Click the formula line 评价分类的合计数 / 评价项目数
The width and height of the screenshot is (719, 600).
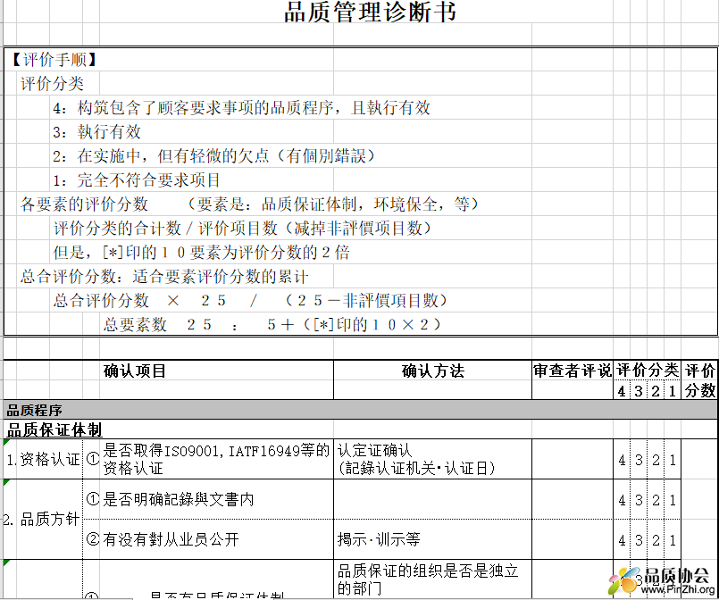click(x=243, y=229)
